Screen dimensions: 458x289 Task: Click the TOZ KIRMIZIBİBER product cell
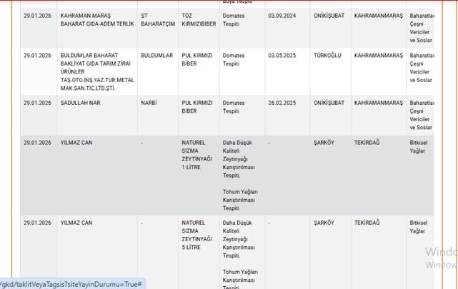(198, 19)
